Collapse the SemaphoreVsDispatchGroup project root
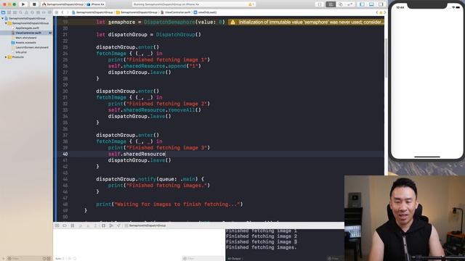Viewport: 465px width, 261px height. pyautogui.click(x=3, y=18)
